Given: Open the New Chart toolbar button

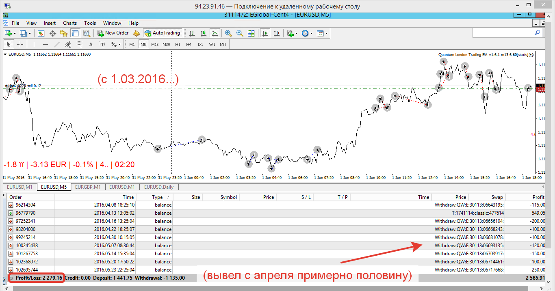Looking at the screenshot, I should [x=9, y=33].
